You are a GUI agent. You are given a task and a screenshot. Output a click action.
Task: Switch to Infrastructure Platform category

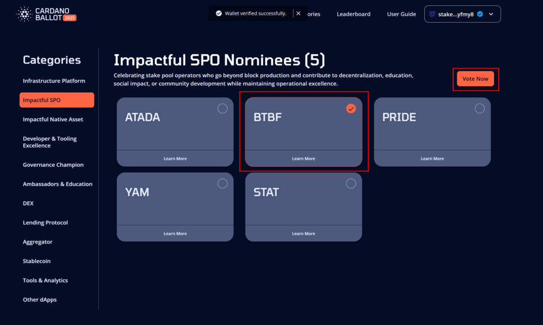coord(54,81)
